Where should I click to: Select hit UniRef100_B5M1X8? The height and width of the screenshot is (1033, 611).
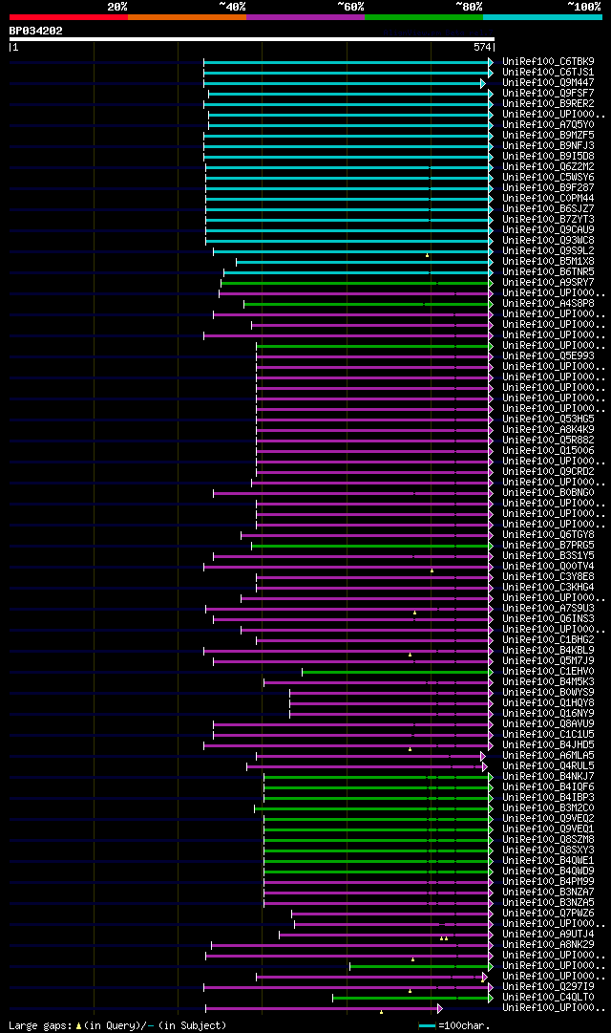[x=548, y=262]
